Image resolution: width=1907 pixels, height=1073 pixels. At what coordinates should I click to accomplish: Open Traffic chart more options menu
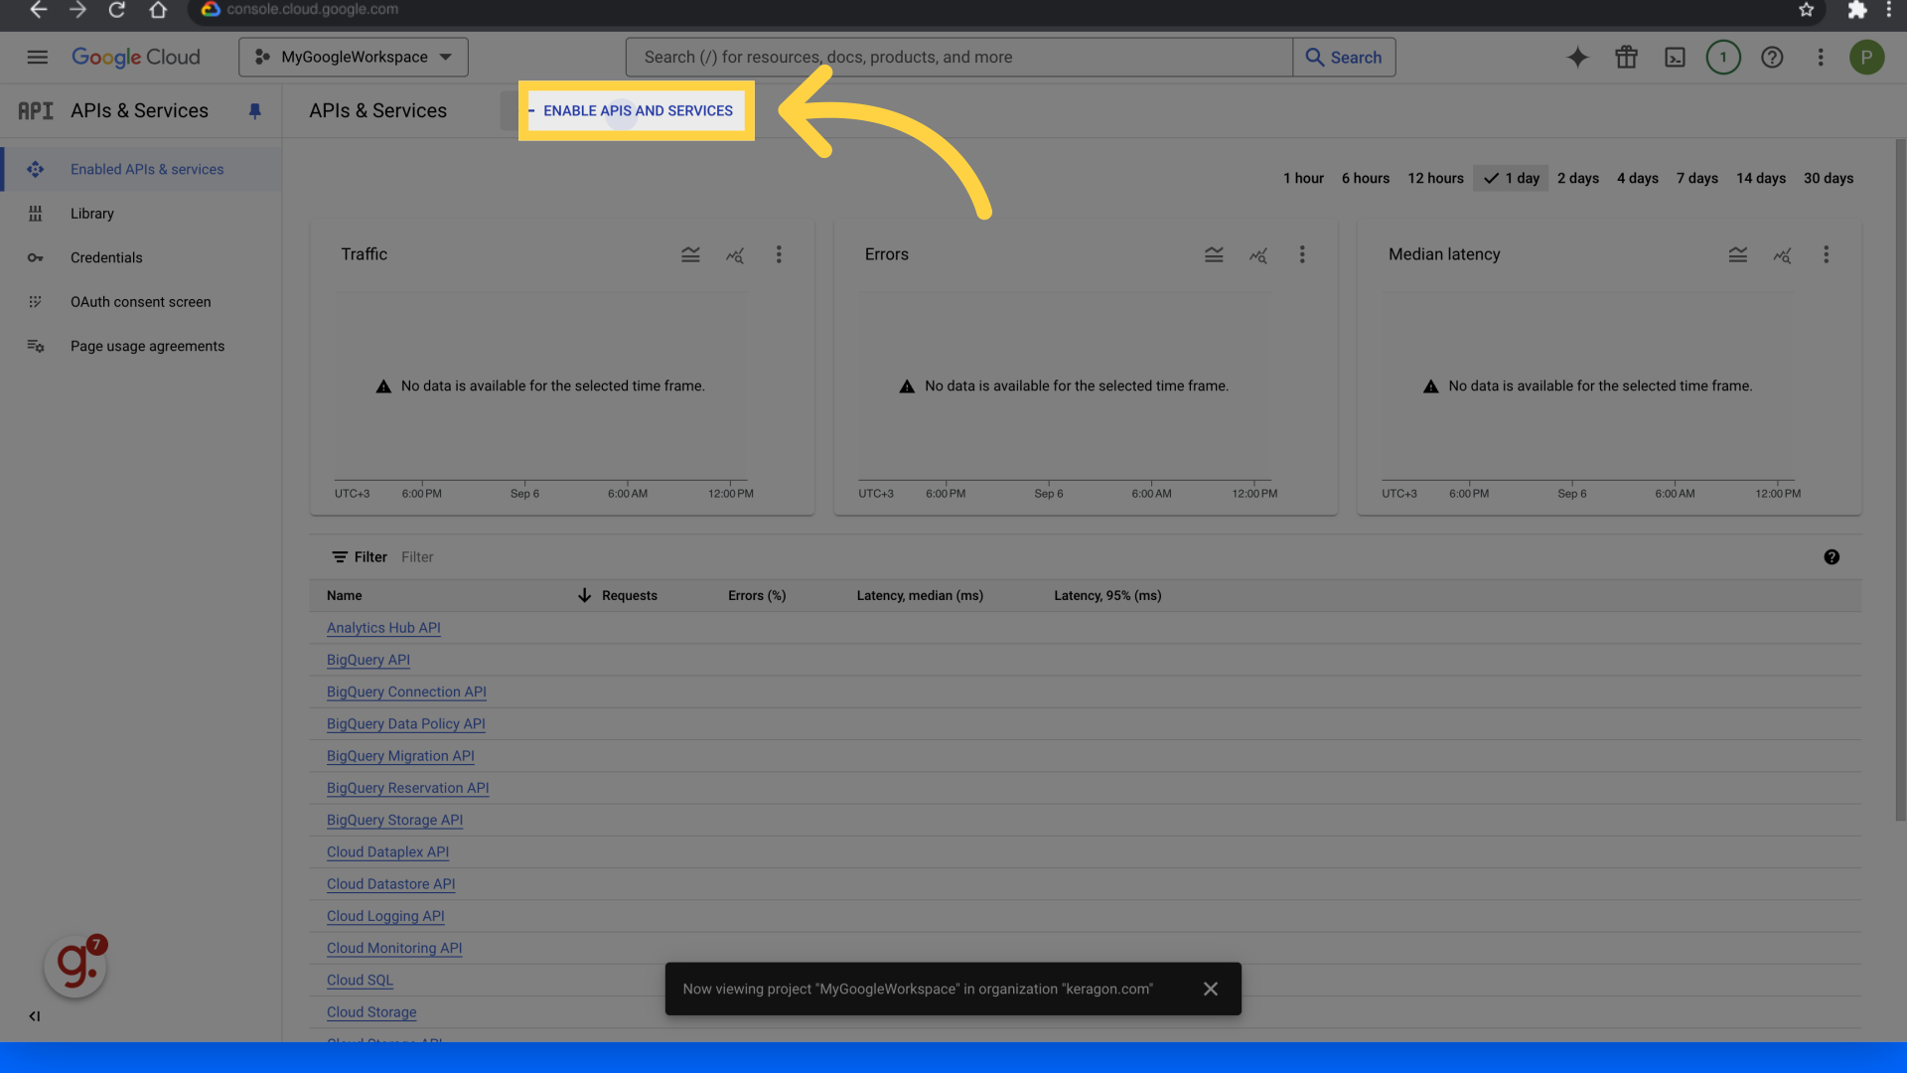(x=779, y=254)
